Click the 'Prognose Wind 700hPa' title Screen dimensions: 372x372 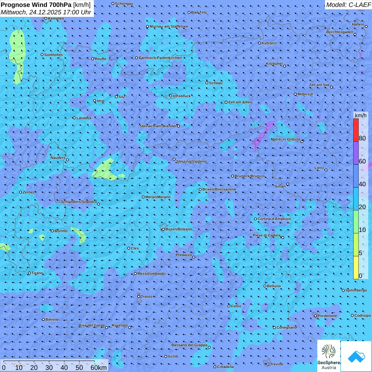(x=36, y=5)
